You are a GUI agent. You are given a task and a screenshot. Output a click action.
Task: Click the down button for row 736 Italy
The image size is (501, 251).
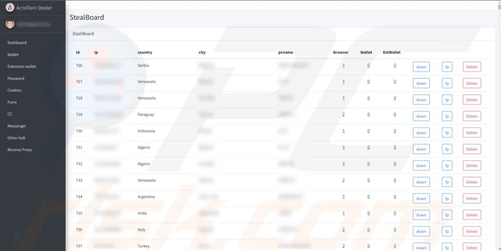click(421, 231)
